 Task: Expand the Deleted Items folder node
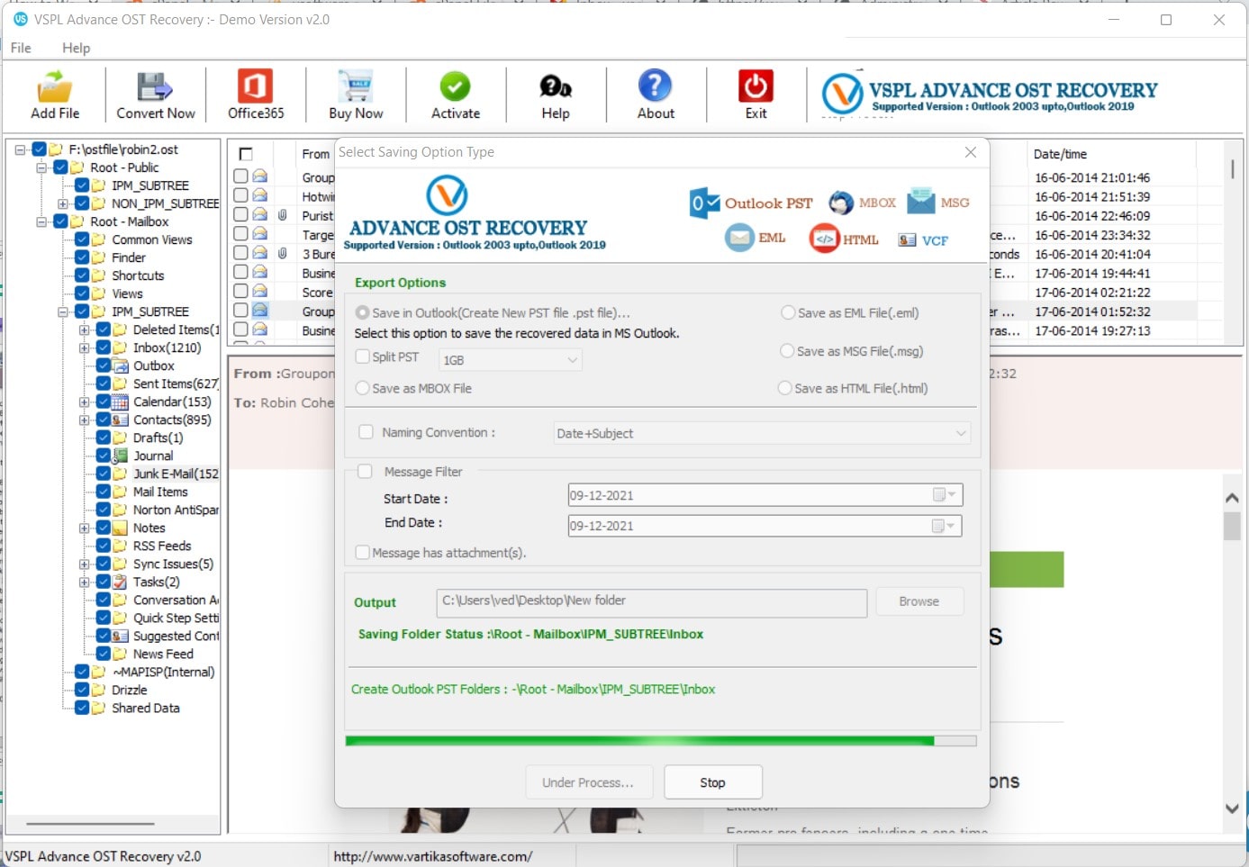tap(84, 330)
